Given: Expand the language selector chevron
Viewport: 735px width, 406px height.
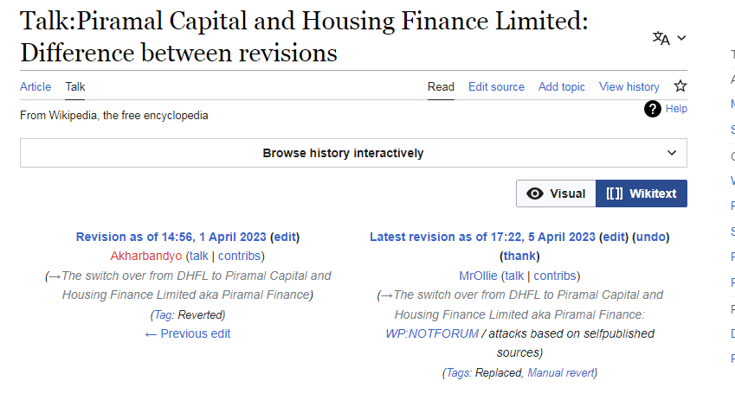Looking at the screenshot, I should [681, 38].
